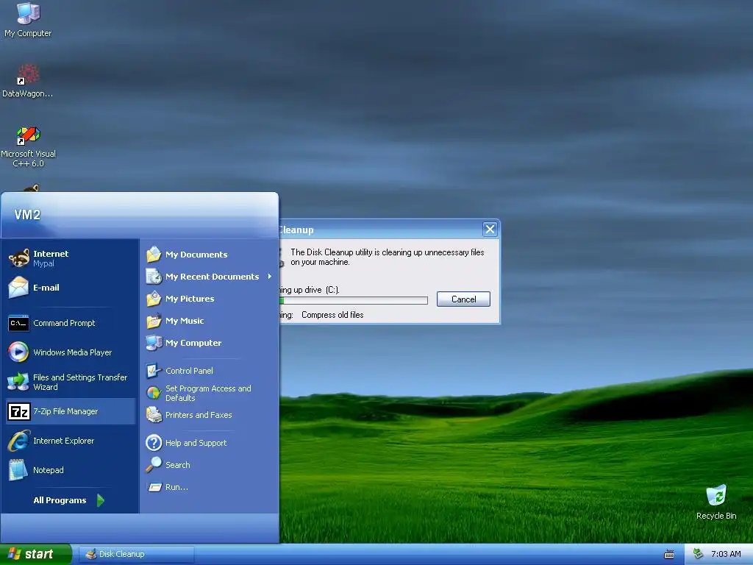
Task: Open the DataWagon desktop shortcut
Action: [28, 81]
